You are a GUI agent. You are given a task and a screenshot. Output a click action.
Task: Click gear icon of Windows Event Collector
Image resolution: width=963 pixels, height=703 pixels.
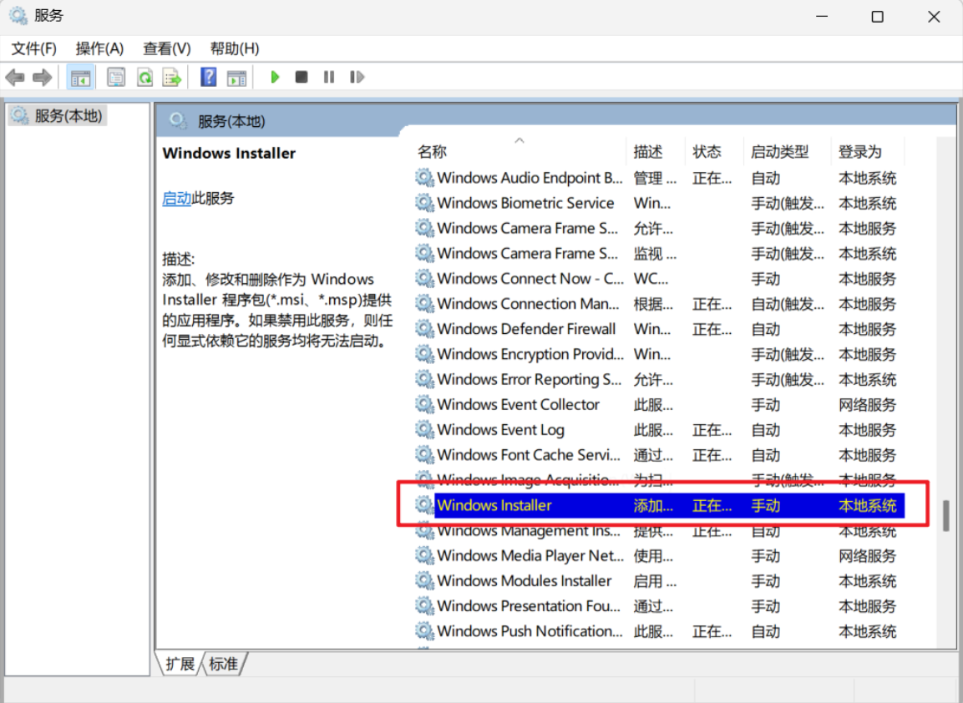(x=424, y=404)
